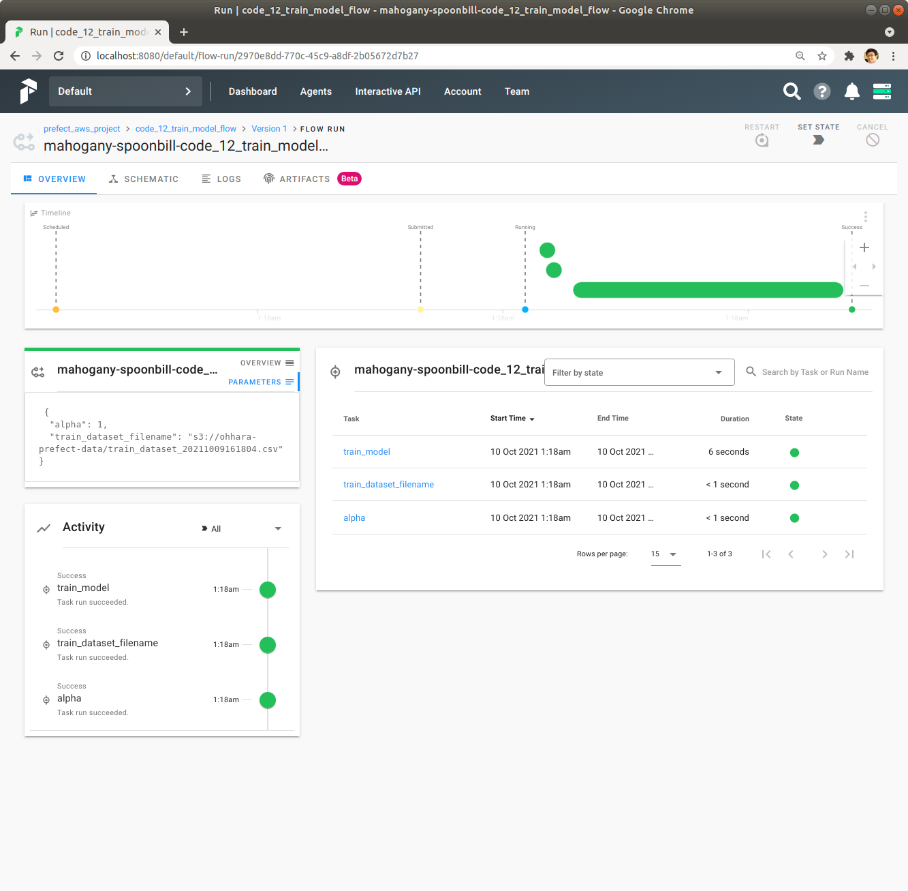The height and width of the screenshot is (891, 908).
Task: Switch to the Overview tab
Action: 54,179
